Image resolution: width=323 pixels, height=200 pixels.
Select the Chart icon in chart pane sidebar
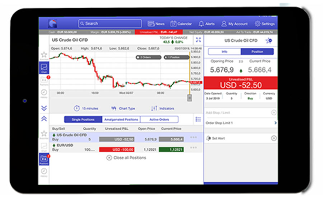(x=44, y=68)
